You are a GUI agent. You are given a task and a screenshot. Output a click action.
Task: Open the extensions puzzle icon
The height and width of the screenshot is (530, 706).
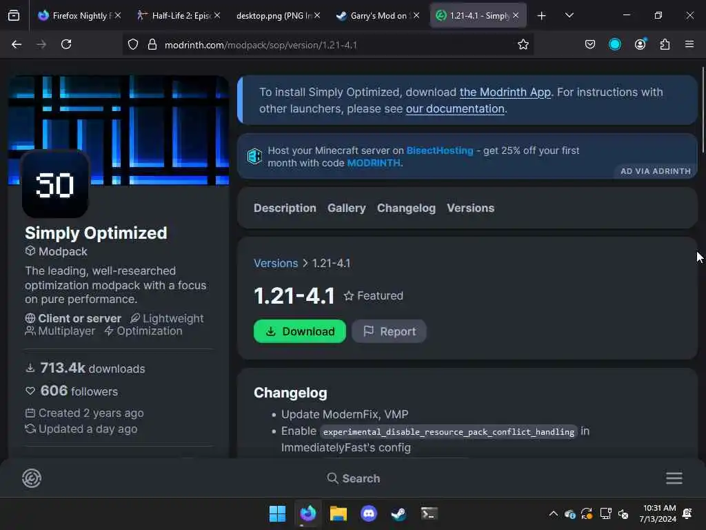click(665, 45)
